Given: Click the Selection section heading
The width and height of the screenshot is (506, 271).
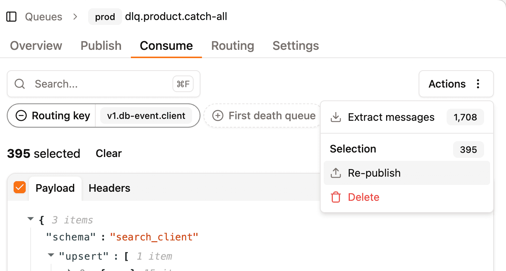Looking at the screenshot, I should 353,149.
